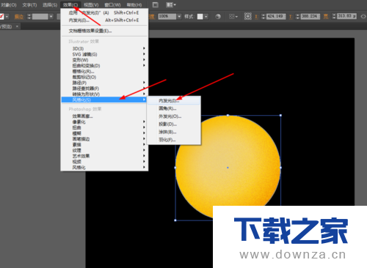Step the X value spinner
This screenshot has height=268, width=367.
coord(264,17)
